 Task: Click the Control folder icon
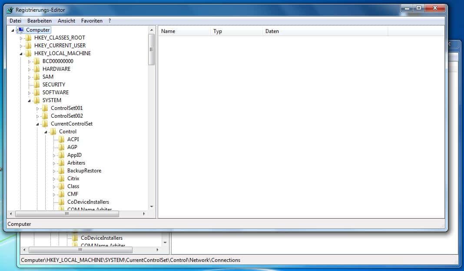53,132
